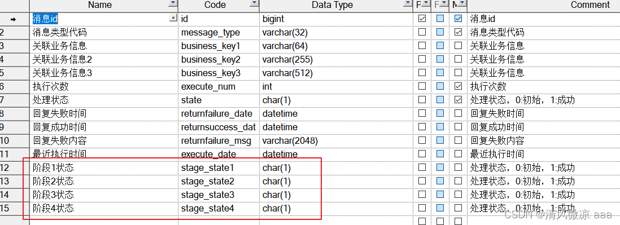Open the Data Type column filter dropdown arrow
The image size is (620, 225).
pyautogui.click(x=407, y=3)
